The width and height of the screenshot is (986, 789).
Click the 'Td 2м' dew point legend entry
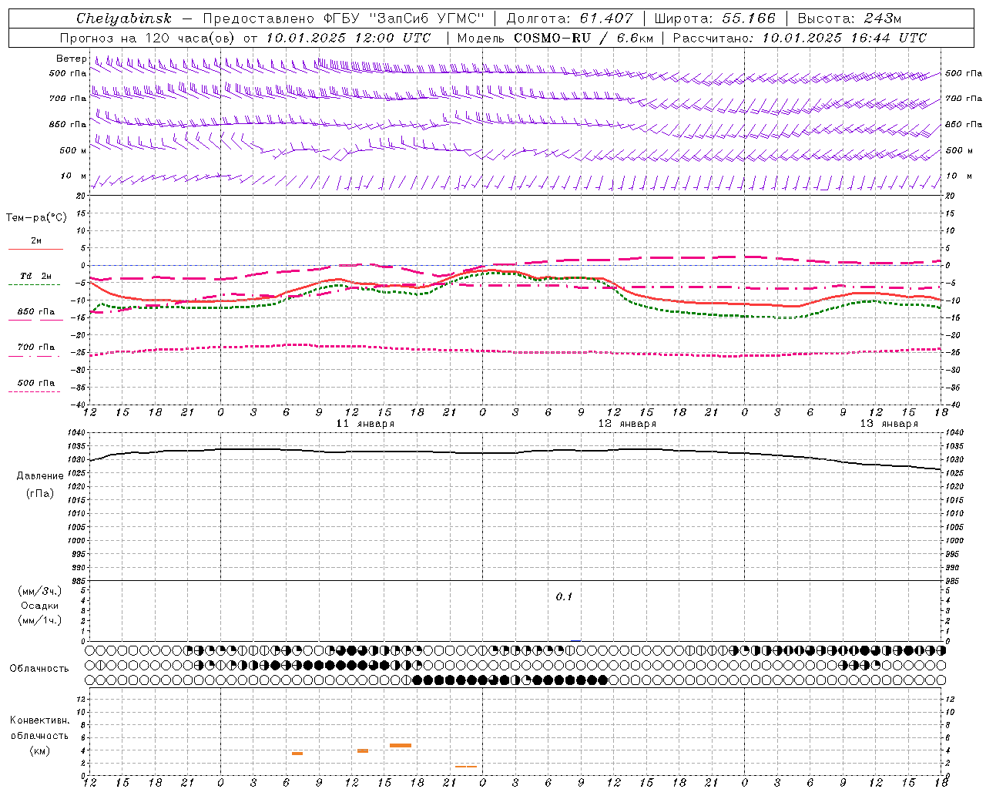(35, 276)
